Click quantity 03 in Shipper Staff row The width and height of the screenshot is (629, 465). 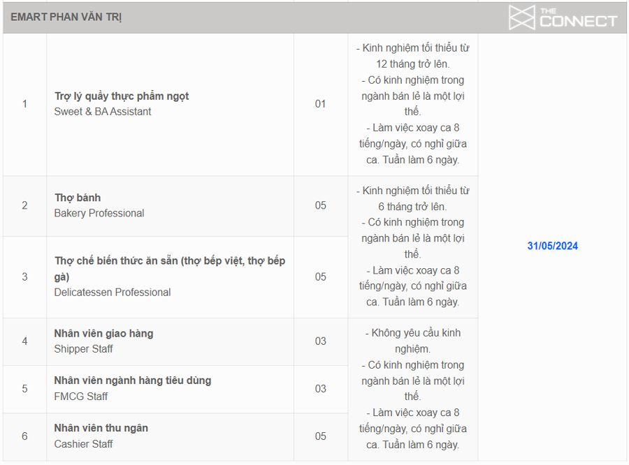tap(320, 341)
